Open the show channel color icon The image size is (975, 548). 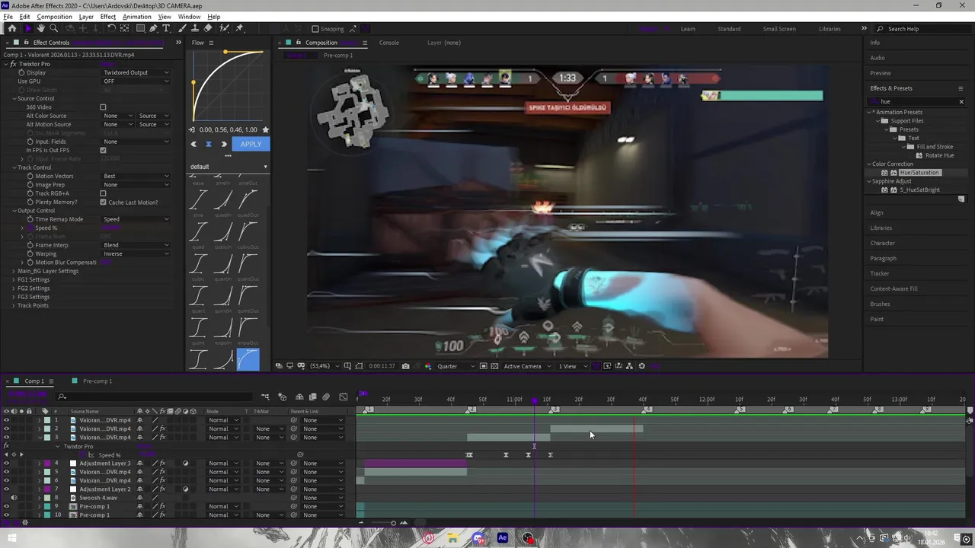pyautogui.click(x=427, y=366)
